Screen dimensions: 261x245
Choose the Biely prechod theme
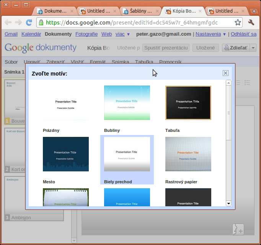click(x=127, y=154)
